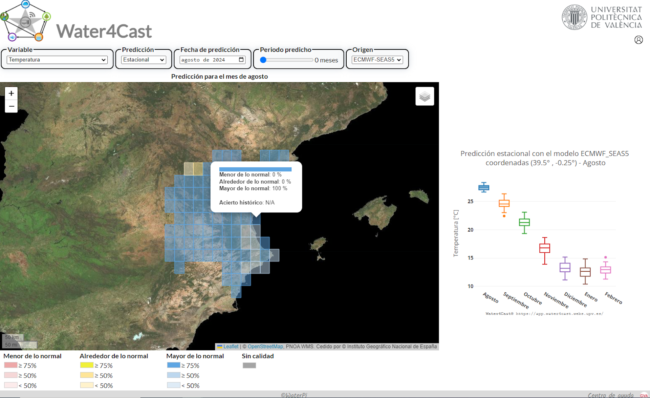Click the Mayor de lo normal ≥75% swatch
This screenshot has width=650, height=398.
173,365
